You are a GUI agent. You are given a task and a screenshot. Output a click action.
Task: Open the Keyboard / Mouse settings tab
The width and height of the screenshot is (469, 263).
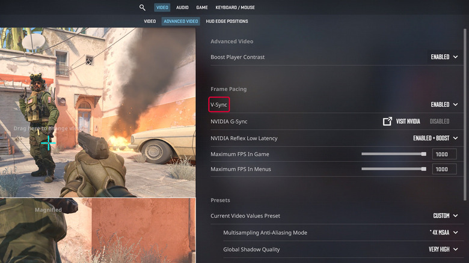pyautogui.click(x=235, y=7)
